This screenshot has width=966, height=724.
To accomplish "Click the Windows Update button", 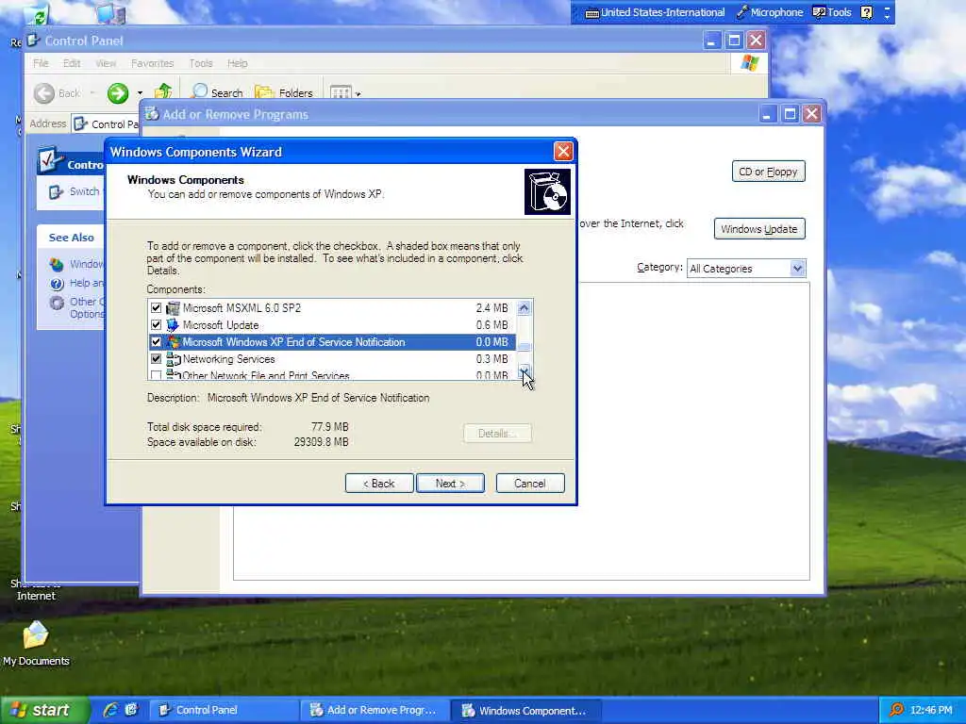I will tap(759, 229).
